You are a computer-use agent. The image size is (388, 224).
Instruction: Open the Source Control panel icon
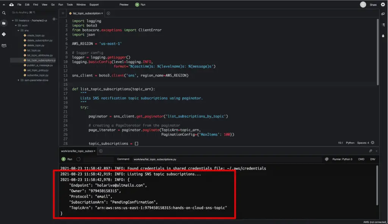(4, 34)
